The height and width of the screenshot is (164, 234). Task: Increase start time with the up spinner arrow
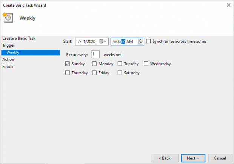[x=140, y=40]
